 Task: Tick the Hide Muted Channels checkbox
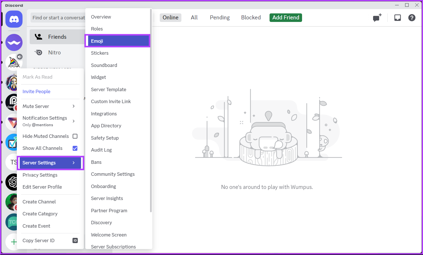click(75, 136)
